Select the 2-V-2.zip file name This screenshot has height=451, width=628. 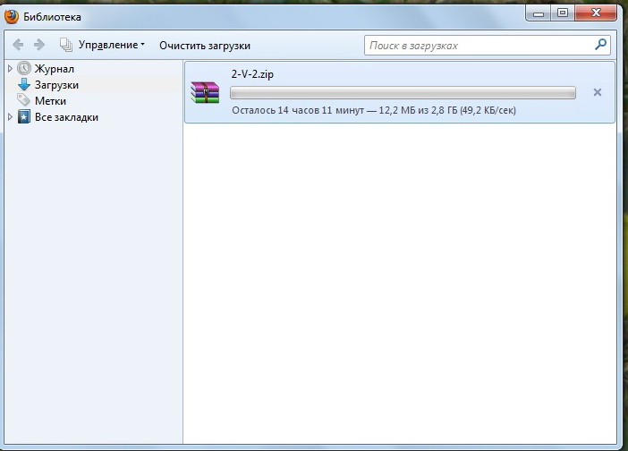[252, 74]
